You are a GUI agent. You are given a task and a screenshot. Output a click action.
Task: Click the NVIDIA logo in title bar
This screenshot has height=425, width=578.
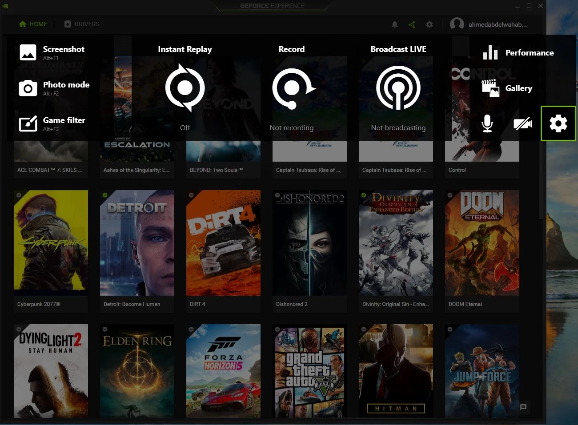[x=5, y=6]
